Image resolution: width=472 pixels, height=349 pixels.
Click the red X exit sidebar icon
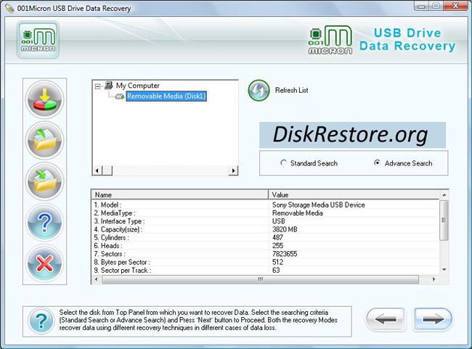(x=44, y=263)
